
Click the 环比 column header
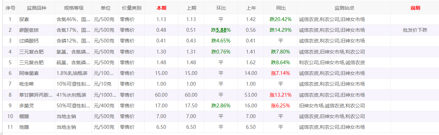[x=221, y=8]
